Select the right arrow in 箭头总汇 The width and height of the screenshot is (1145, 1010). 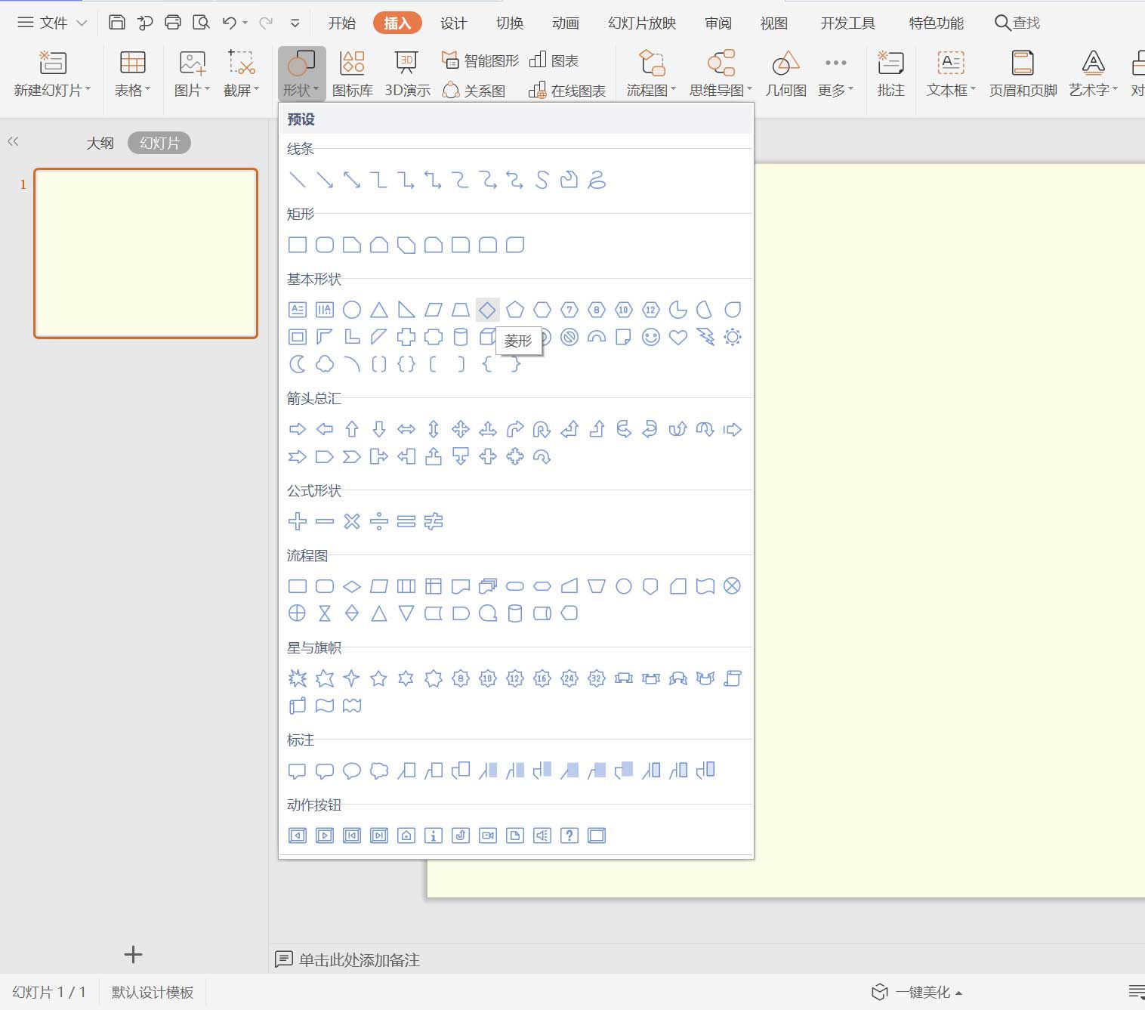pyautogui.click(x=298, y=429)
